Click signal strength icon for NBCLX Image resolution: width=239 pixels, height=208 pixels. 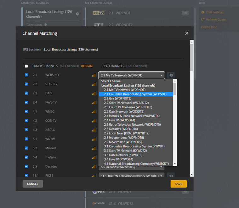click(x=94, y=130)
